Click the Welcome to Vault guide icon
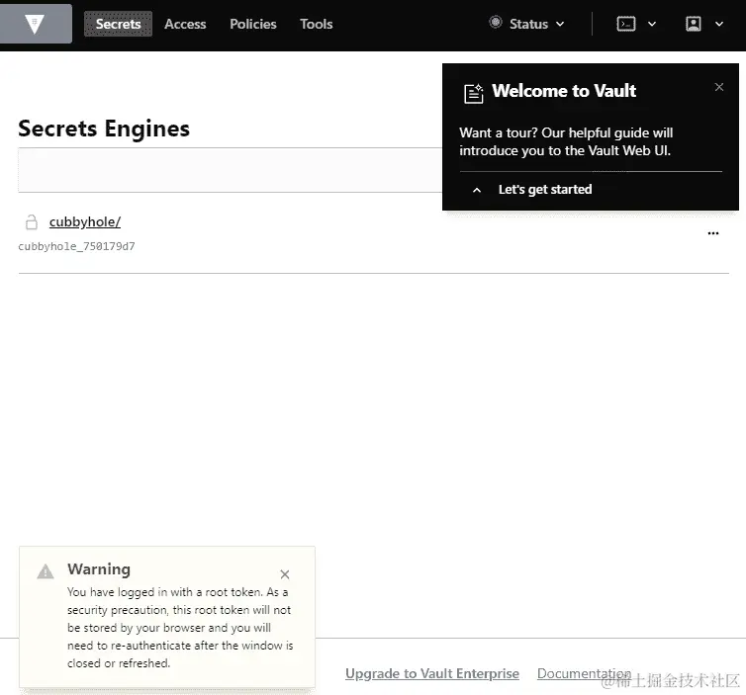 click(x=473, y=93)
